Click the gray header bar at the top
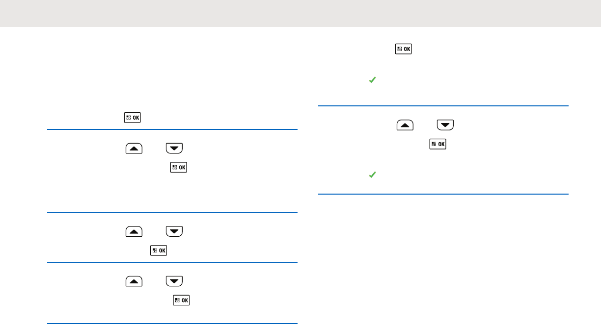 [300, 13]
